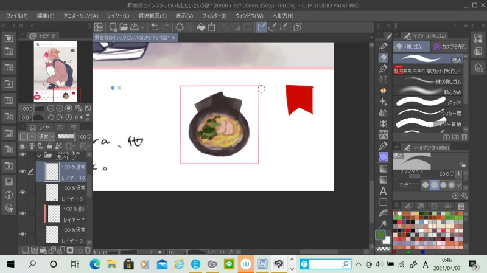Screen dimensions: 487x273
Task: Hide レイヤー 10 with its eye icon
Action: tap(23, 171)
